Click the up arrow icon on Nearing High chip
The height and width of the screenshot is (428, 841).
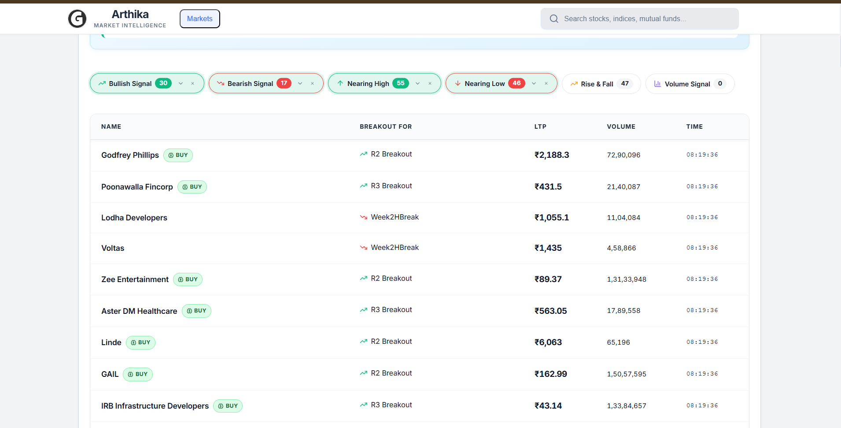tap(339, 83)
